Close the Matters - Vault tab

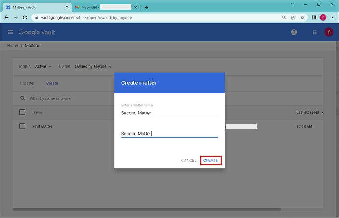pos(67,8)
